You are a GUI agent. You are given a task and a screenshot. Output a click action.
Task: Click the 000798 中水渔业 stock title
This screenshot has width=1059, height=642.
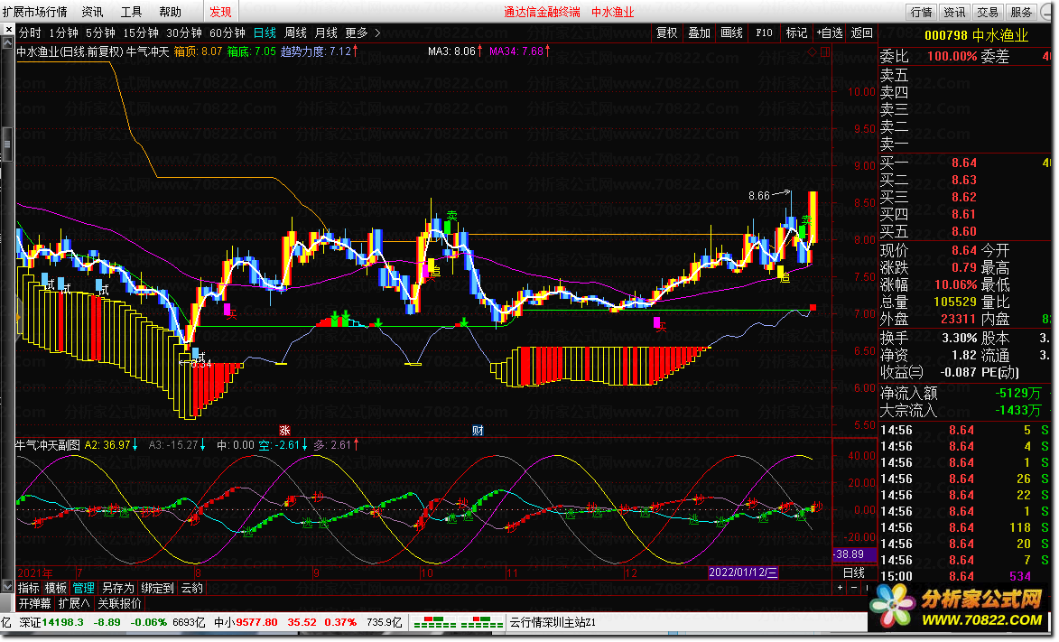(976, 36)
